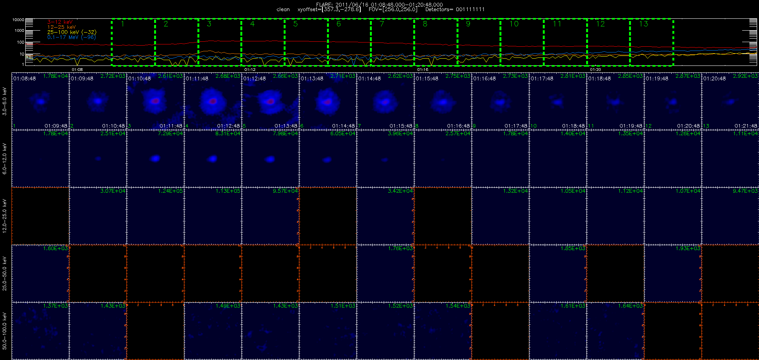Click the '01:21:48' end time label
The width and height of the screenshot is (759, 360).
coord(746,126)
